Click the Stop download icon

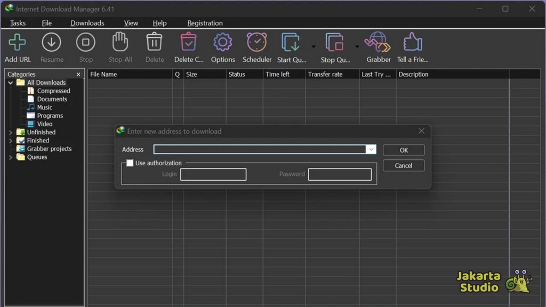point(86,42)
